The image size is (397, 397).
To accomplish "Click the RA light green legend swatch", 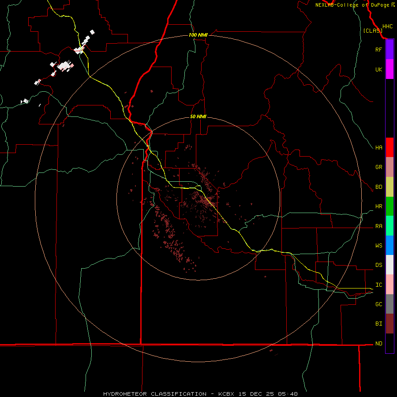I will [x=390, y=226].
